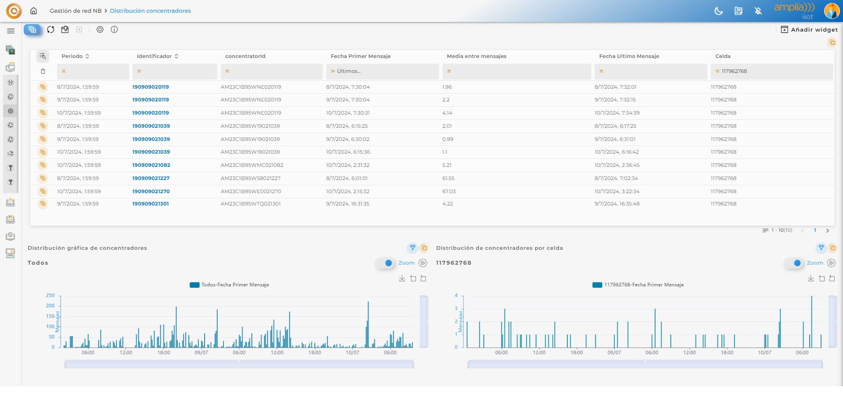Download the Todos chart image
Image resolution: width=843 pixels, height=403 pixels.
pyautogui.click(x=402, y=278)
